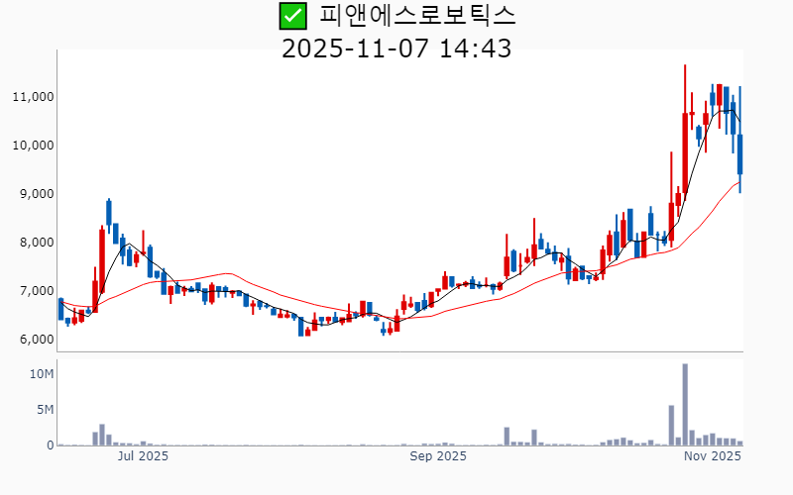Viewport: 793px width, 495px height.
Task: Click the second-tallest volume bar near 5M
Action: 671,425
